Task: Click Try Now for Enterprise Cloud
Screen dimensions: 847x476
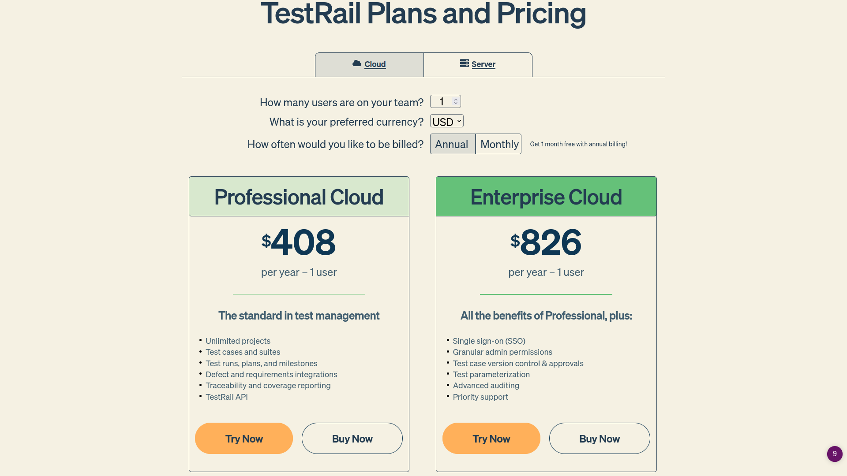Action: click(x=491, y=438)
